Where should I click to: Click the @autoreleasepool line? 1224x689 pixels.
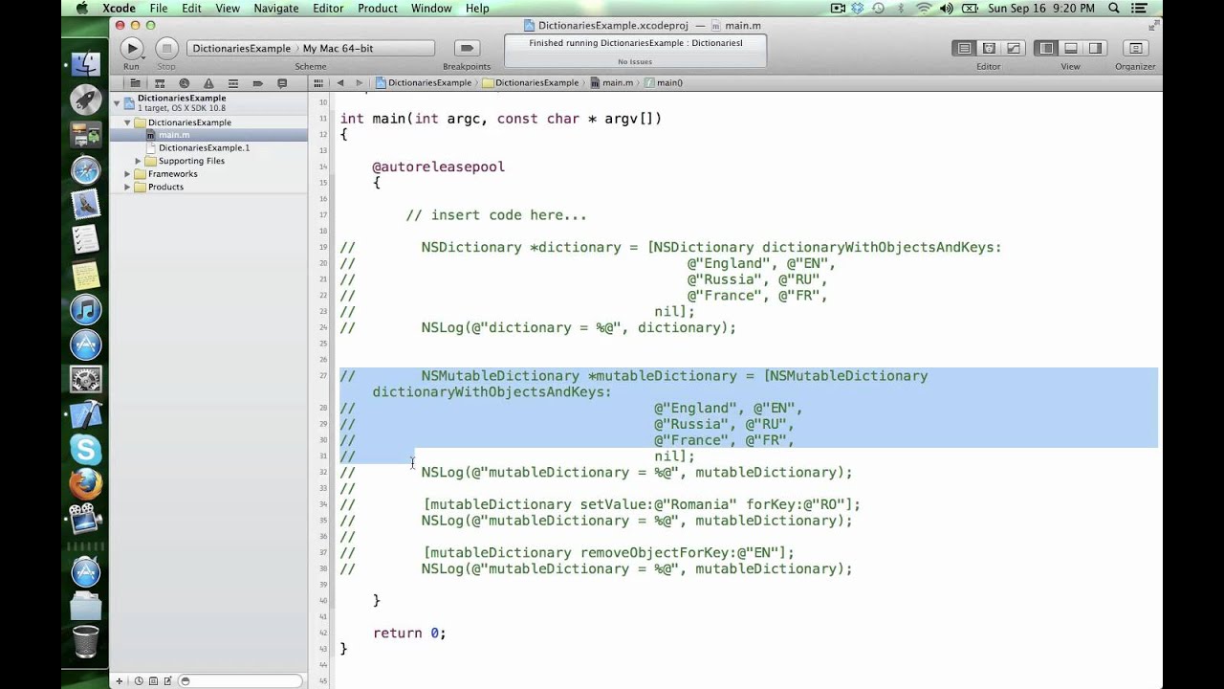click(438, 167)
